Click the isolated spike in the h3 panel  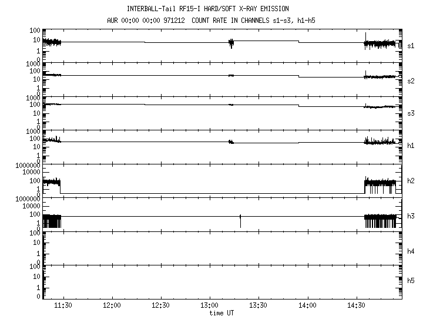[x=240, y=220]
